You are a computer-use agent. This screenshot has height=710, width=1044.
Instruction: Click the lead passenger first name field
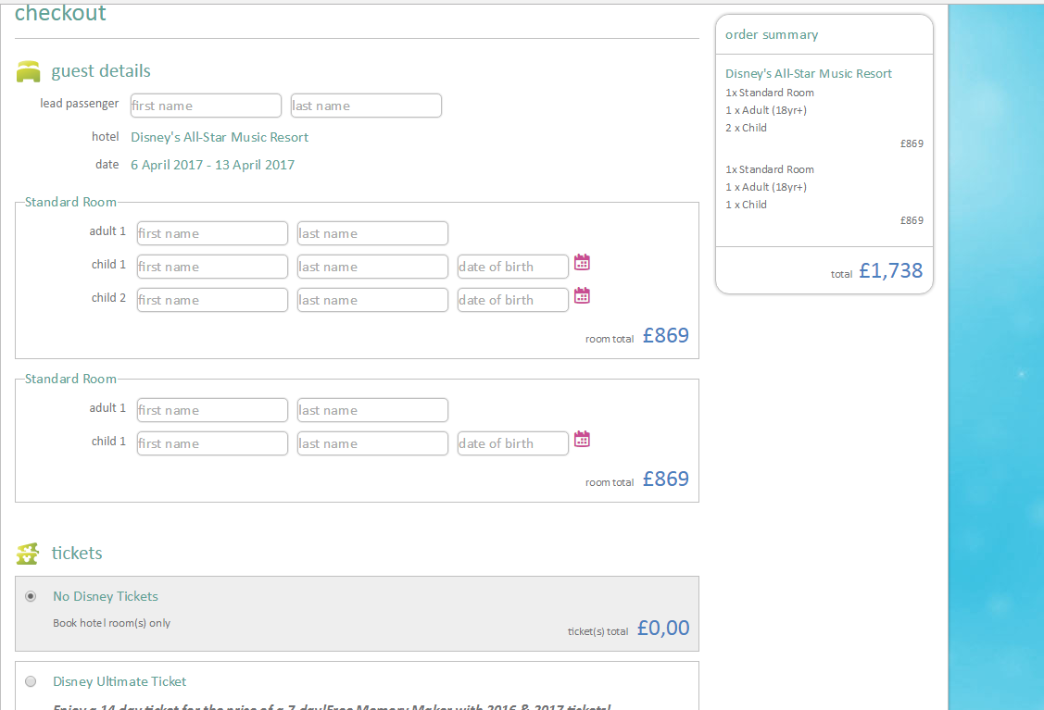pyautogui.click(x=206, y=106)
